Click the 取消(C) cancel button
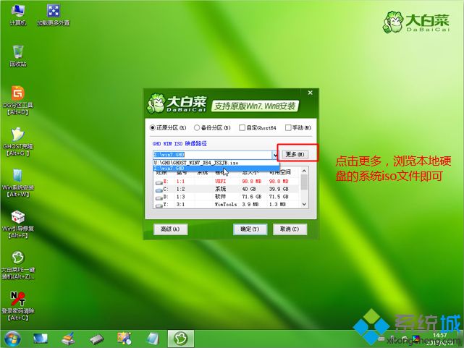This screenshot has height=348, width=464. coord(290,229)
